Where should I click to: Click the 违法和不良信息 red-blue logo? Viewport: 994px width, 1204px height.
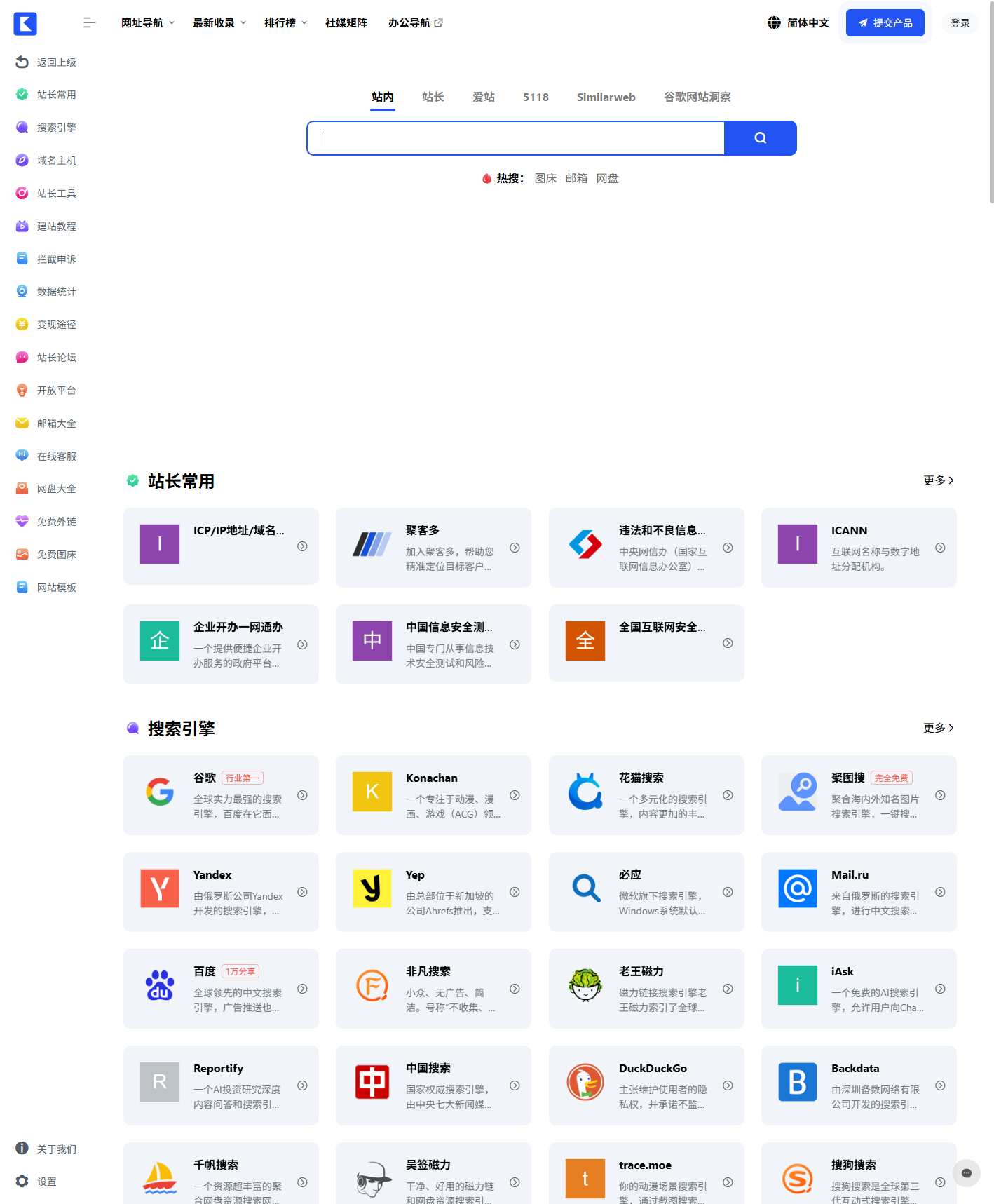(x=585, y=544)
